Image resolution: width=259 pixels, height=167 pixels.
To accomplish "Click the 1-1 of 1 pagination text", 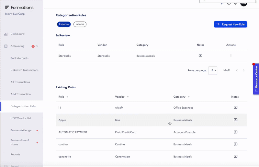I will tap(226, 70).
